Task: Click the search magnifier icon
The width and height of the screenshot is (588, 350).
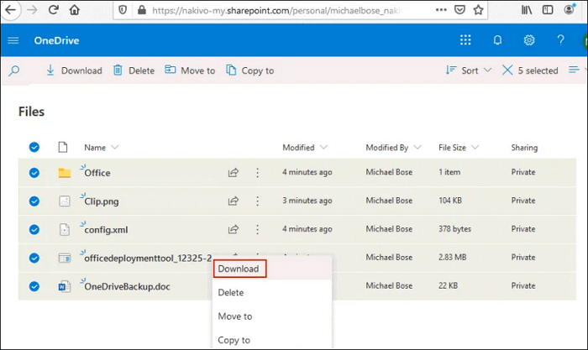Action: coord(14,71)
